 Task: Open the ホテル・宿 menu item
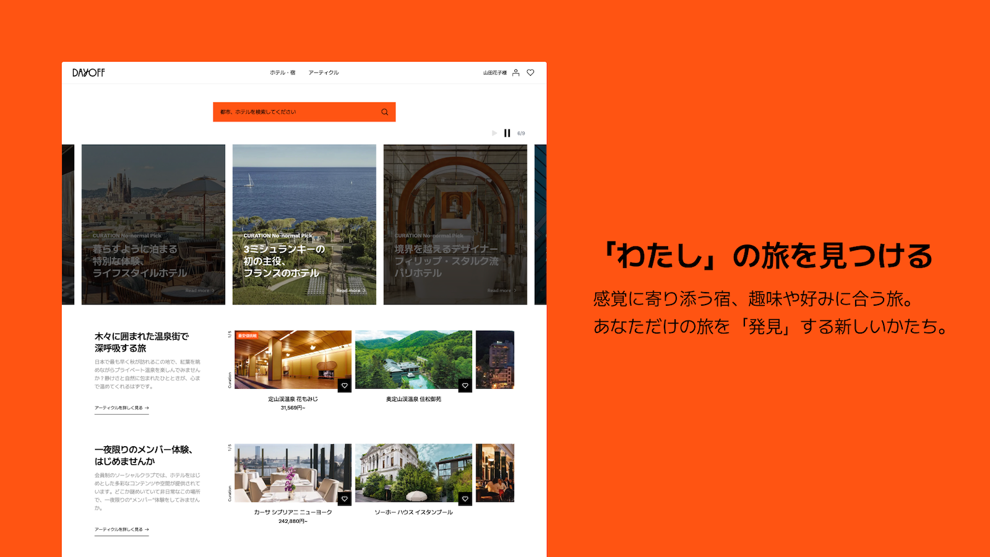[x=282, y=73]
